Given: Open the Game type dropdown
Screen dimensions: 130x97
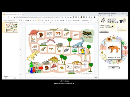Looking at the screenshot, I should (110, 26).
